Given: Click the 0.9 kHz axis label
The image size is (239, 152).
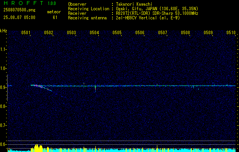Looking at the screenshot, I should click(2, 87).
